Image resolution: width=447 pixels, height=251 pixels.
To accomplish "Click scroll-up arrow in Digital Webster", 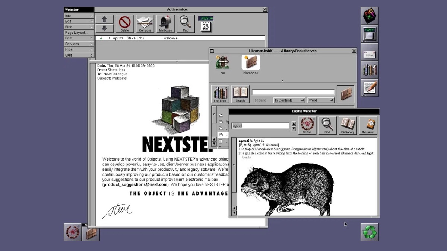I will [234, 208].
